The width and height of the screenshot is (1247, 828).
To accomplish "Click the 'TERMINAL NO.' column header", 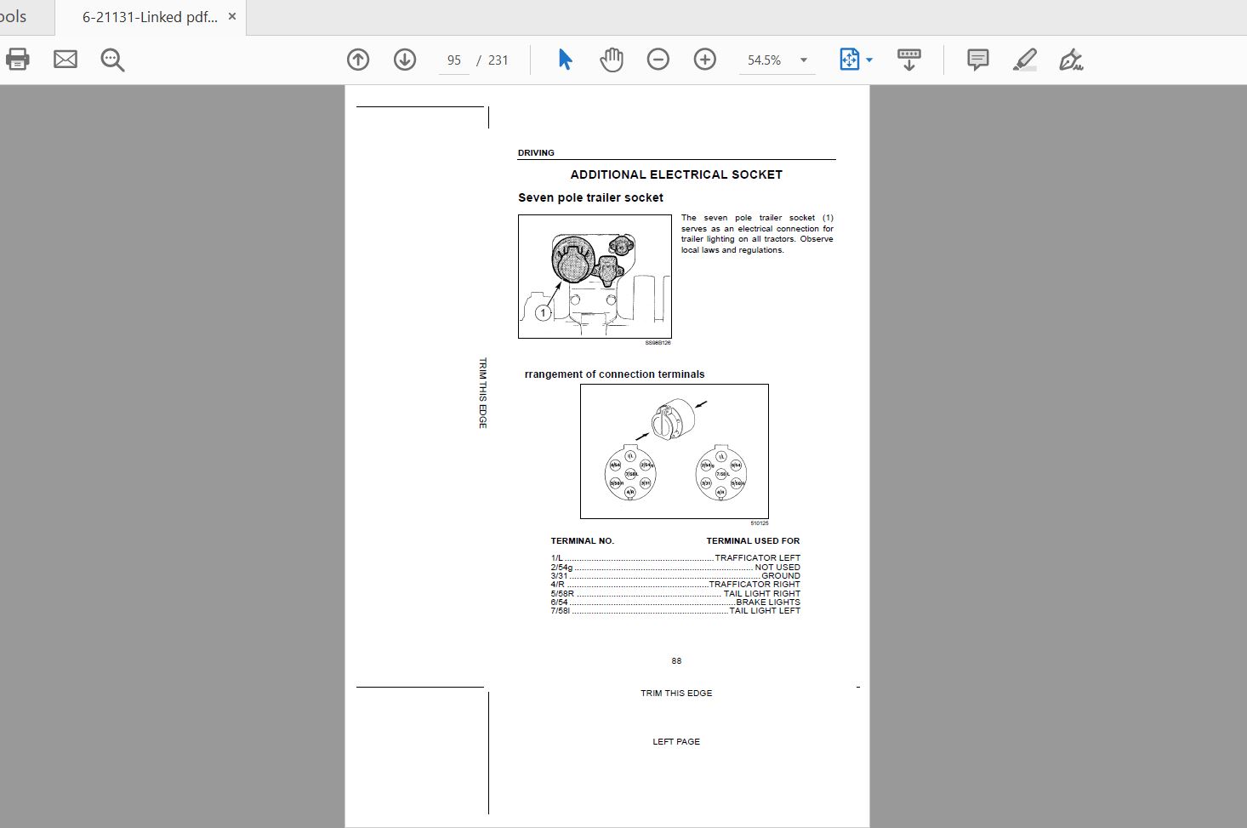I will coord(582,541).
